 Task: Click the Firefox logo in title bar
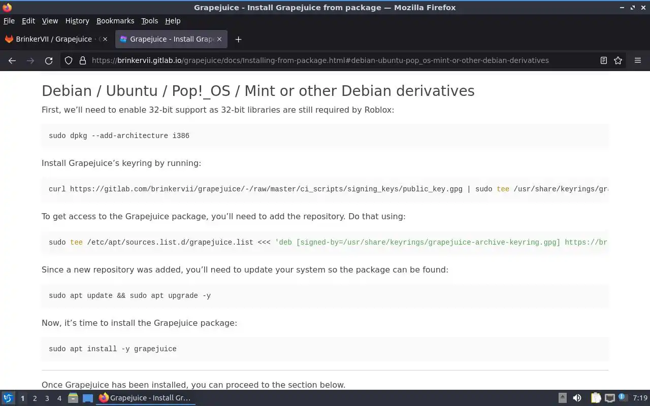tap(7, 7)
